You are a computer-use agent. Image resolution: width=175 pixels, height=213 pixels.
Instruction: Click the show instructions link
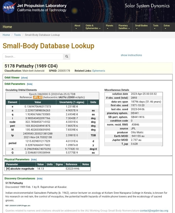point(131,55)
